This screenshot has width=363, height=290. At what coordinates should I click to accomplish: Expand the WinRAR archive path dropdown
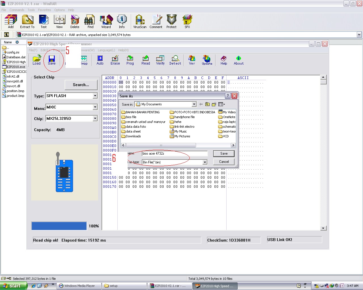coord(359,35)
